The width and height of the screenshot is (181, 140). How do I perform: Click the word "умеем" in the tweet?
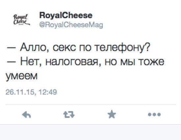(22, 76)
